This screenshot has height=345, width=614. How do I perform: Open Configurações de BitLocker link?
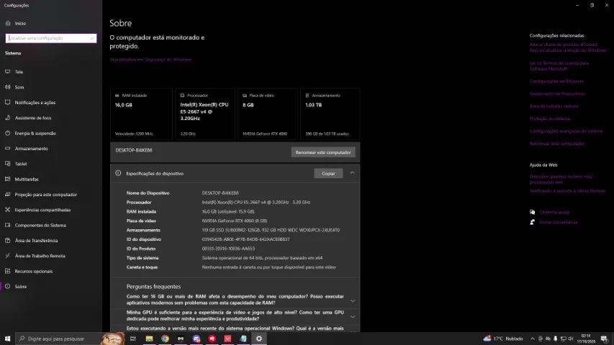coord(556,81)
